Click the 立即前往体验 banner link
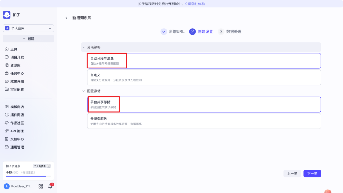The width and height of the screenshot is (343, 193). click(195, 4)
